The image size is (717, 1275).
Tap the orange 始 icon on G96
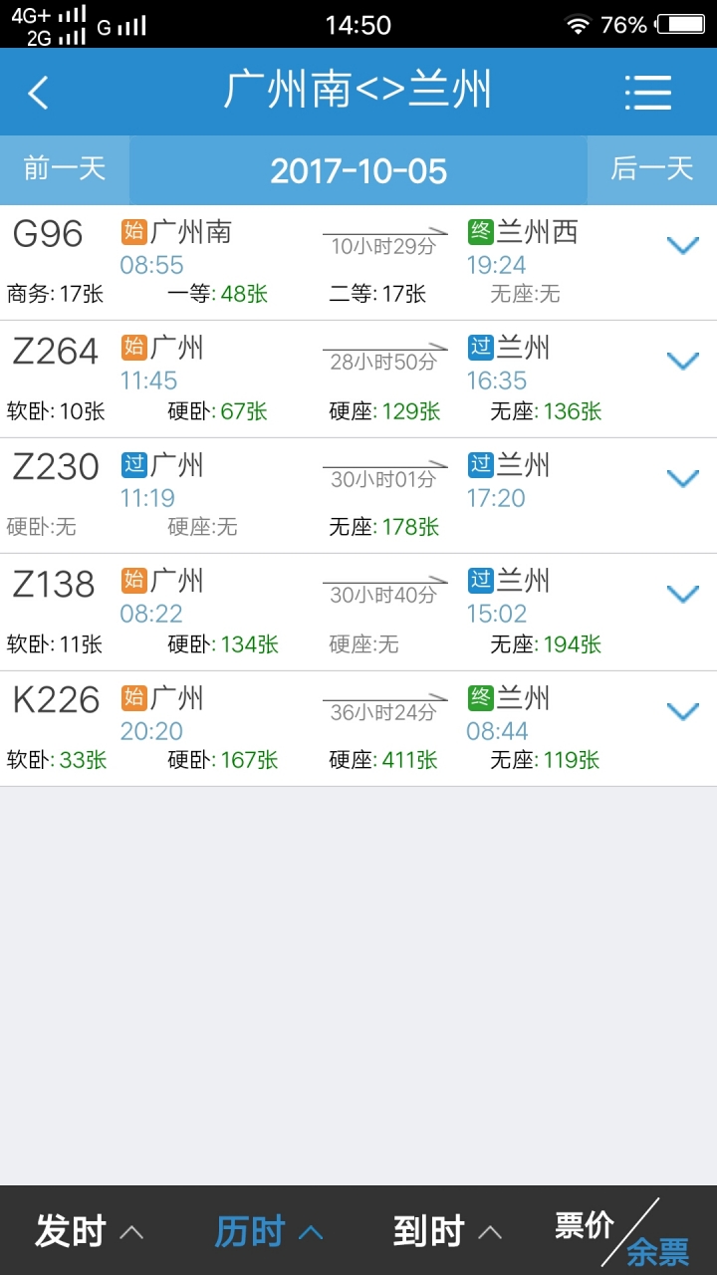coord(134,232)
